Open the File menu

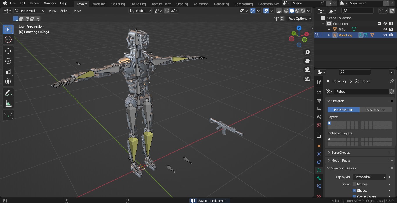click(x=13, y=3)
